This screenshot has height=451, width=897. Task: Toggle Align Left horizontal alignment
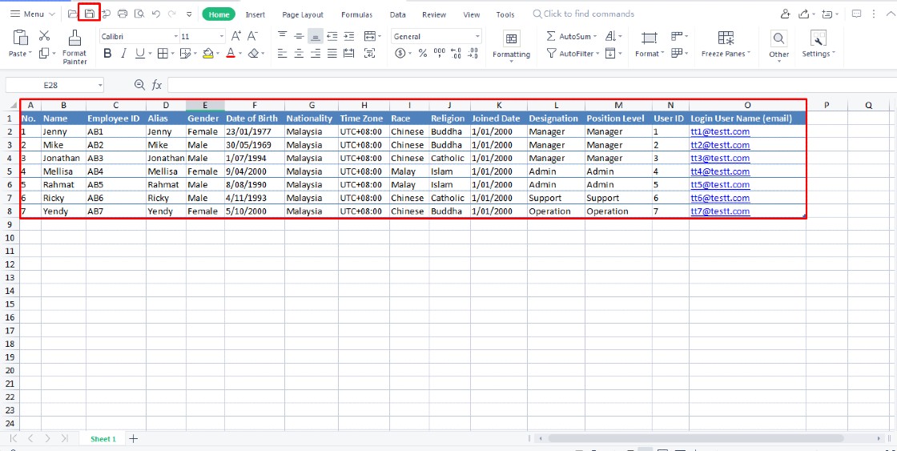pos(282,53)
